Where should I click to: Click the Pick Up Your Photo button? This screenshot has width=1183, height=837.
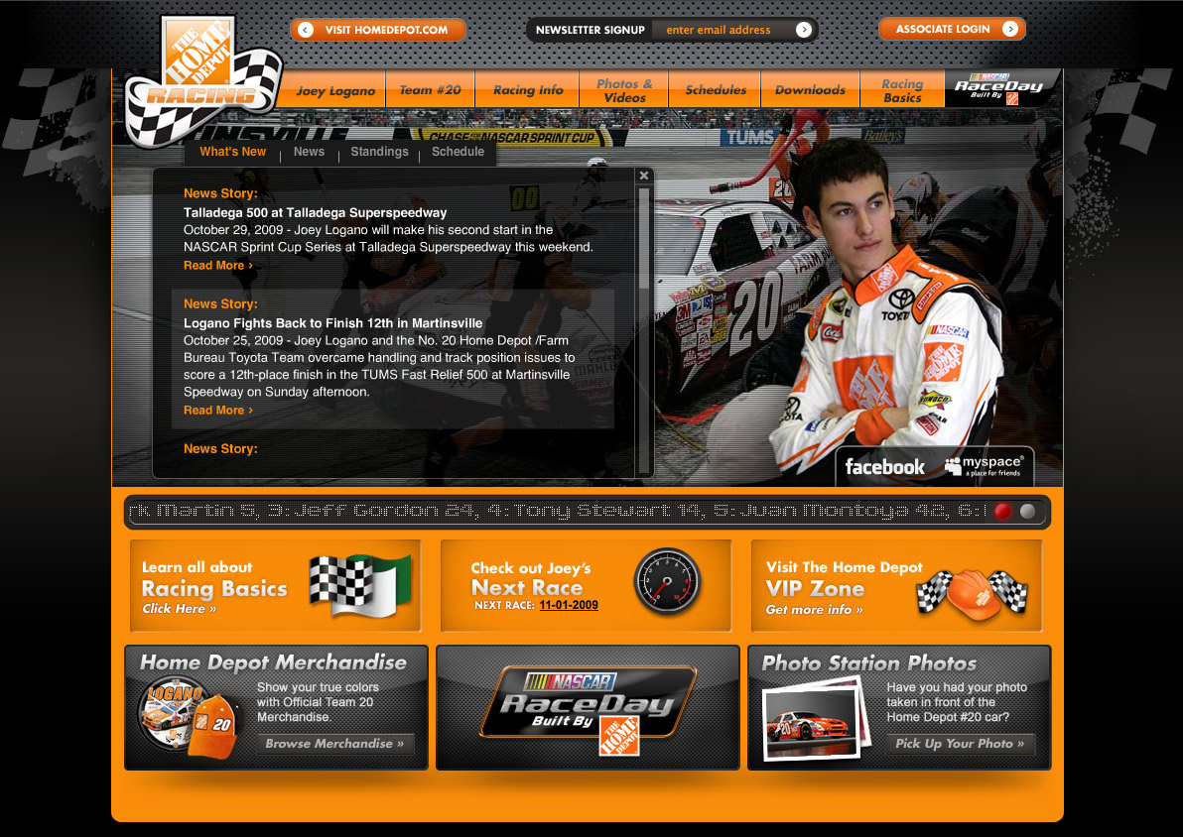coord(961,744)
